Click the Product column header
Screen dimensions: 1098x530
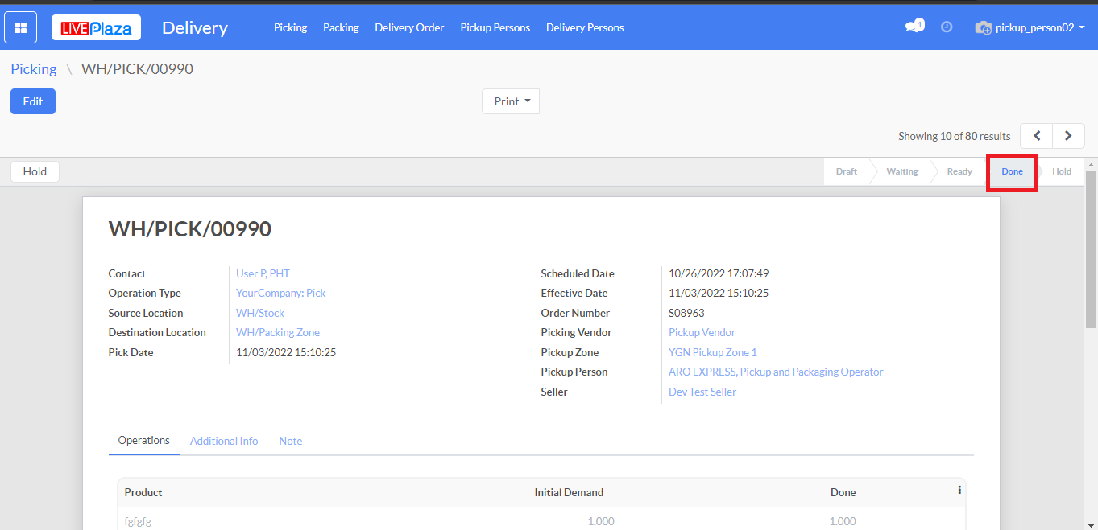click(143, 492)
